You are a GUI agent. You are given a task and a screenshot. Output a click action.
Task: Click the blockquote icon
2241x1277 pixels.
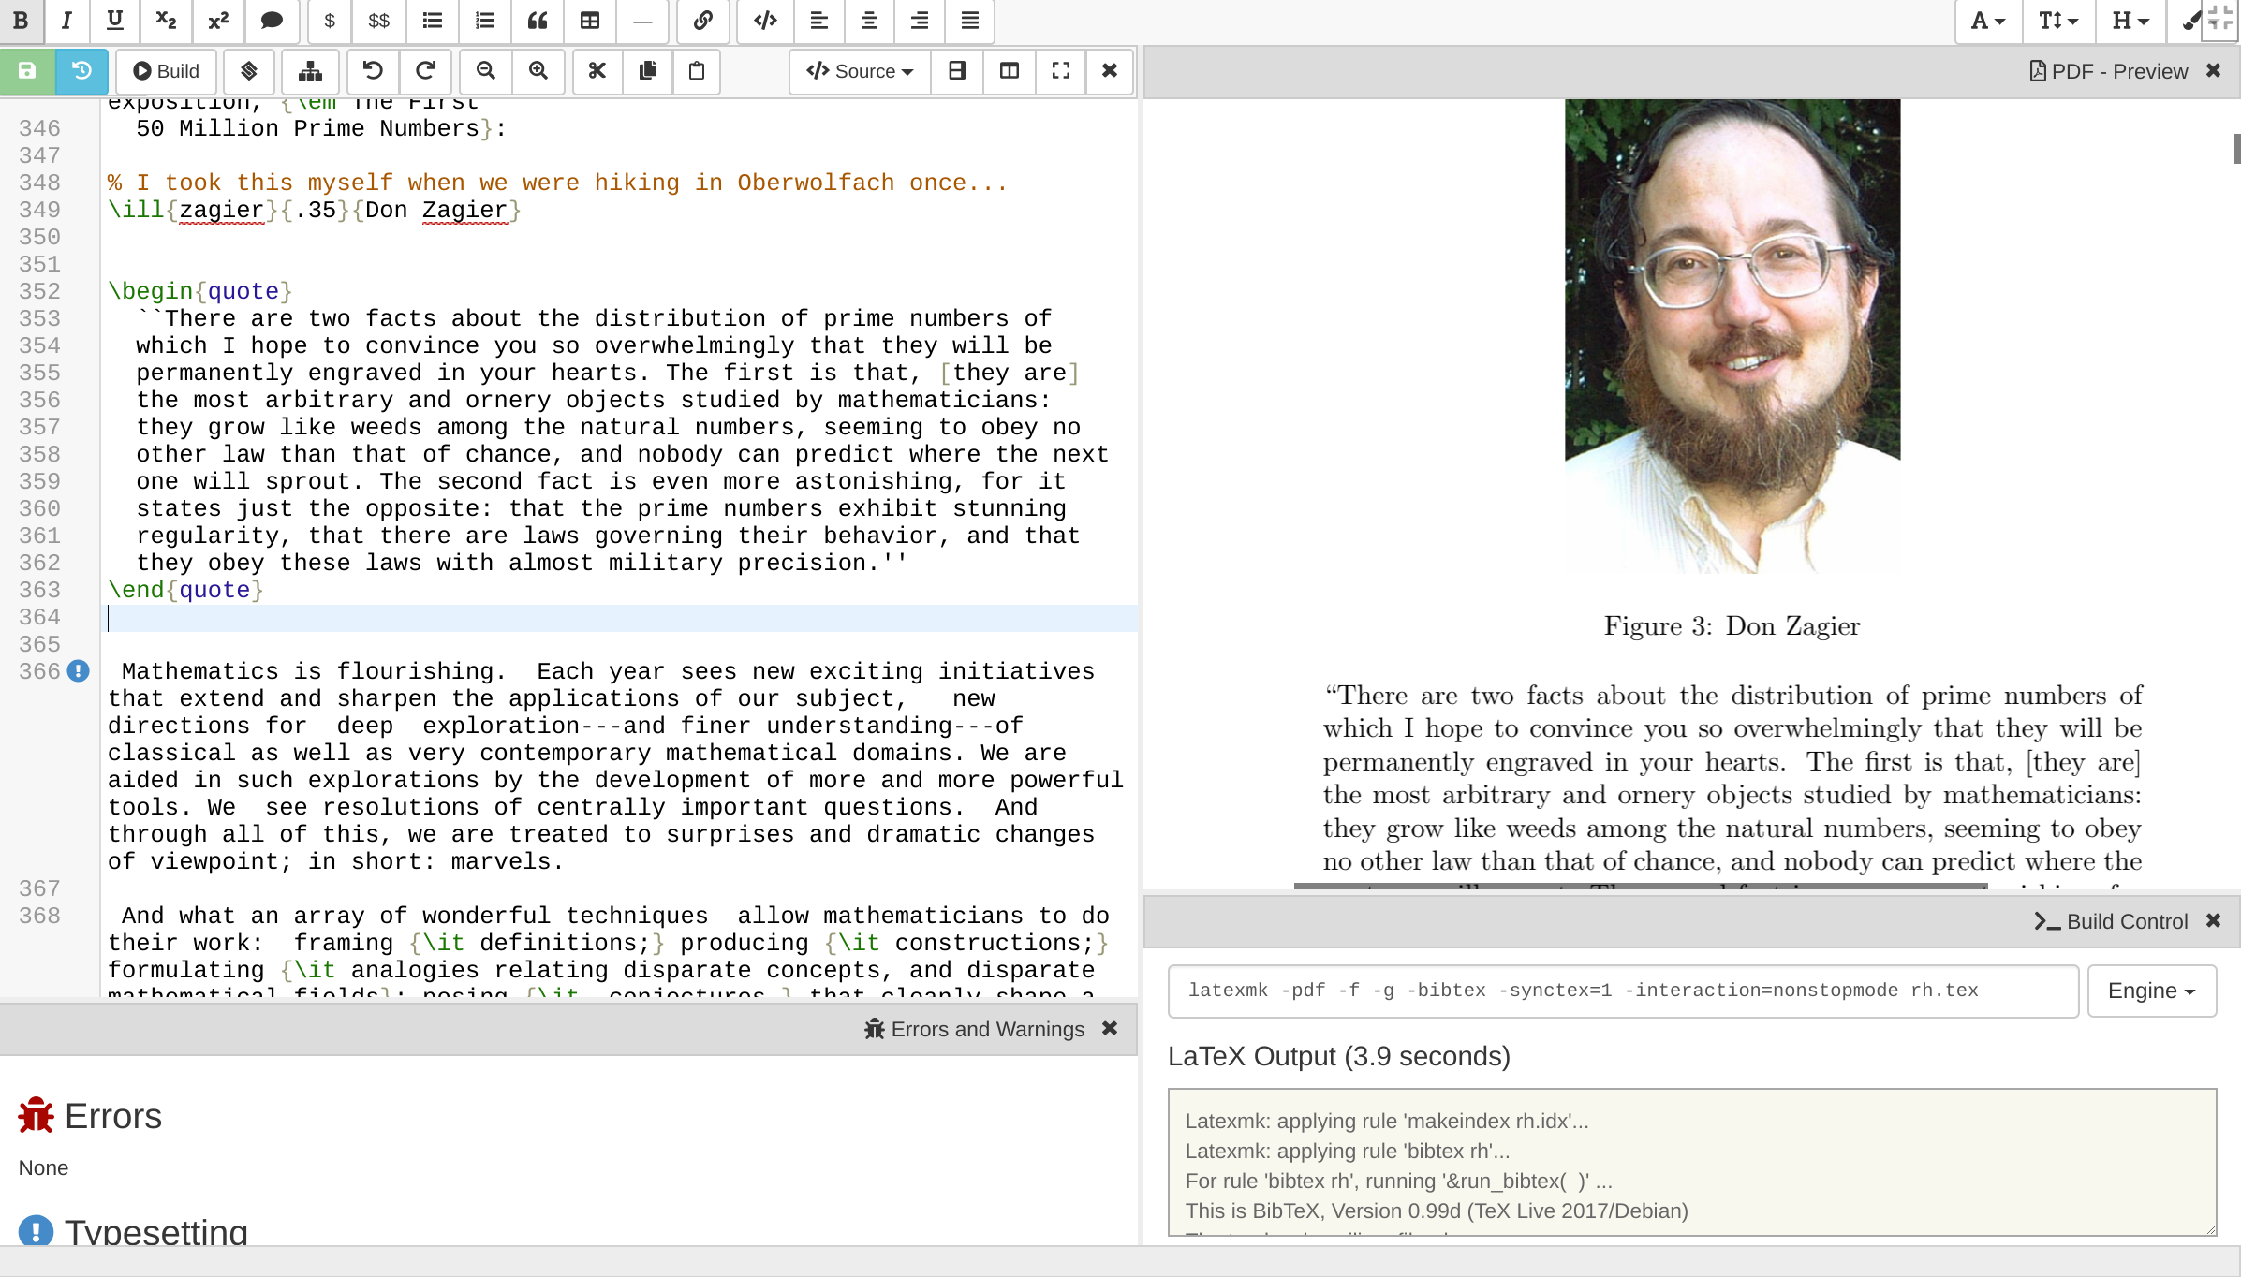coord(538,21)
